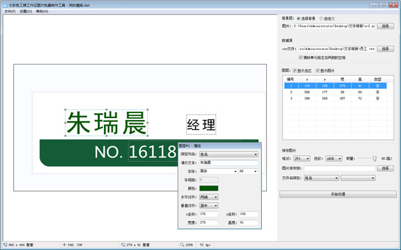The height and width of the screenshot is (250, 401).
Task: Open the 文件(F) menu
Action: coord(10,11)
